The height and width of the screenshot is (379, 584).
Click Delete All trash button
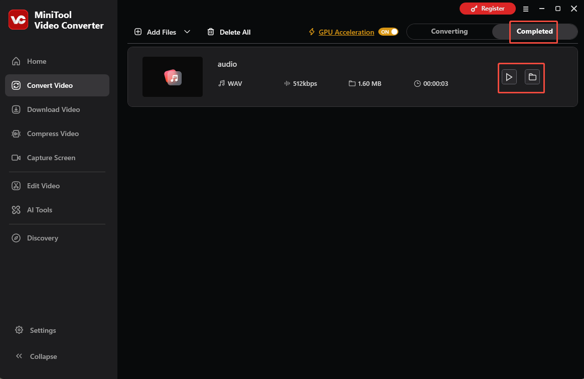point(229,32)
